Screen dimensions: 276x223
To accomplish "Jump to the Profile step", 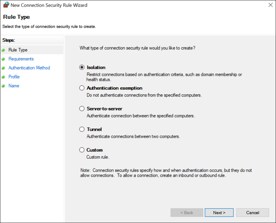I will 14,77.
